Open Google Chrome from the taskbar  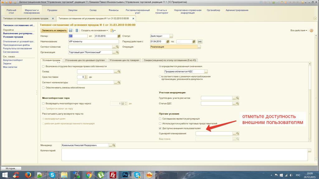[x=88, y=175]
